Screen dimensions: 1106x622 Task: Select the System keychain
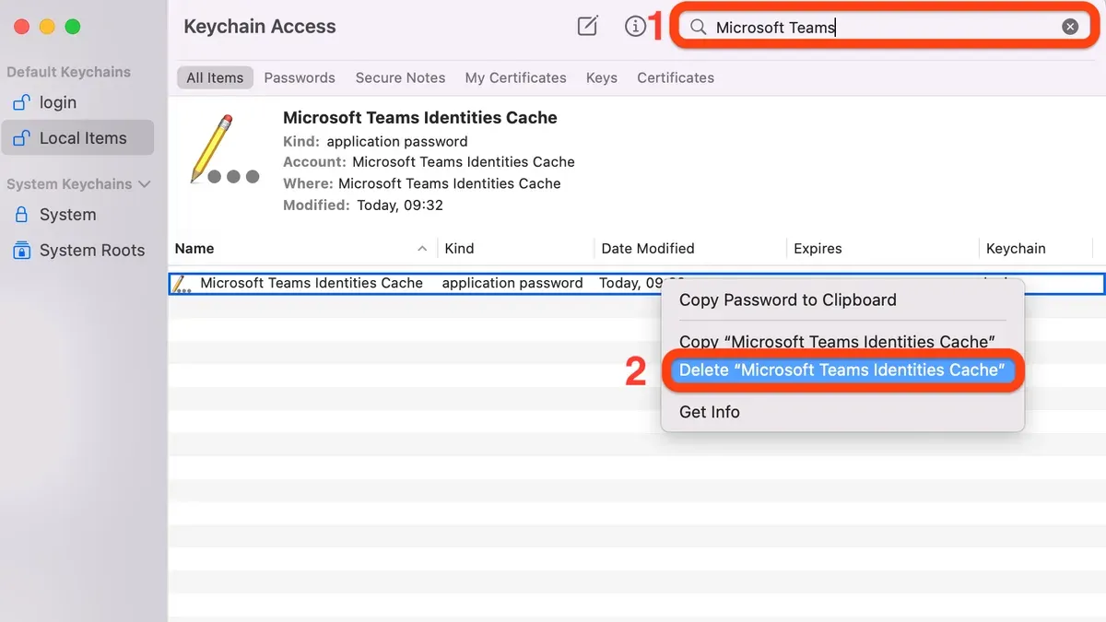[67, 215]
